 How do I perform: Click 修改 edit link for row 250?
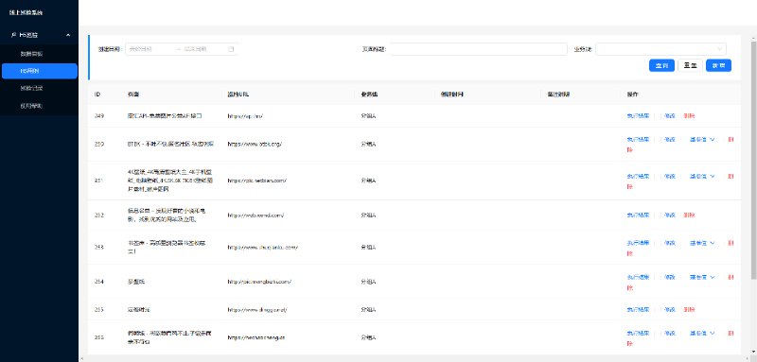[x=669, y=140]
